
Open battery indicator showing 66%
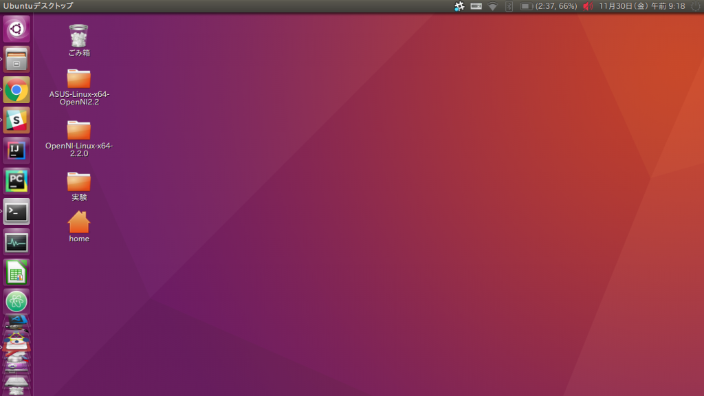click(549, 6)
